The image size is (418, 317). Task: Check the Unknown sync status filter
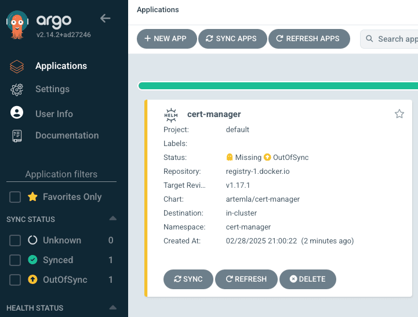(x=15, y=241)
